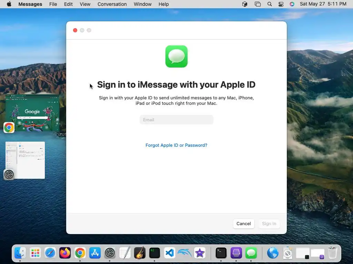Screen dimensions: 353x264
Task: Open Launchpad in the dock
Action: (35, 253)
